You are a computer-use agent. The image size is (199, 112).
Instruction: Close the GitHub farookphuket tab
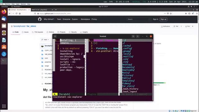click(29, 10)
